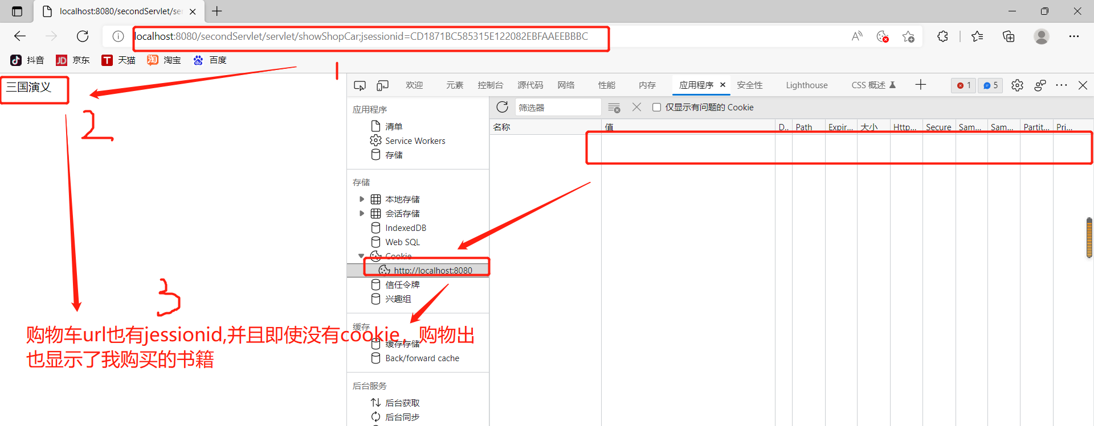The image size is (1094, 426).
Task: Switch to the 安全性 security tab
Action: [x=750, y=85]
